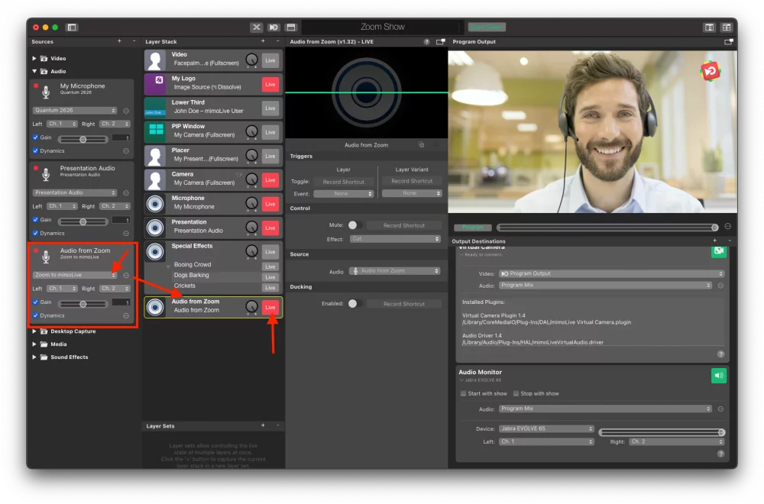Click the volume knob on Microphone layer
764x504 pixels.
tap(251, 204)
